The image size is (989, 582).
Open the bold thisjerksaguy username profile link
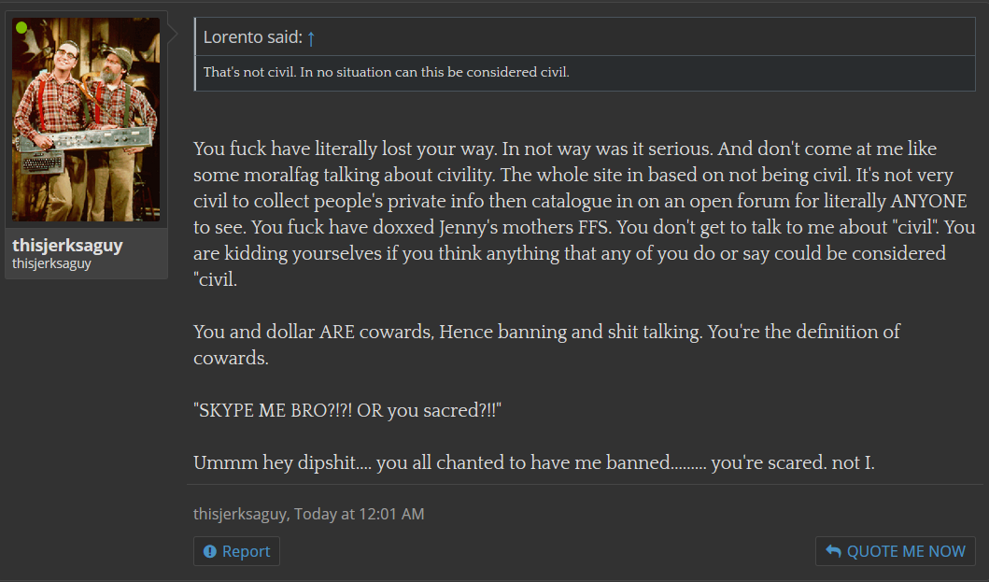[67, 245]
